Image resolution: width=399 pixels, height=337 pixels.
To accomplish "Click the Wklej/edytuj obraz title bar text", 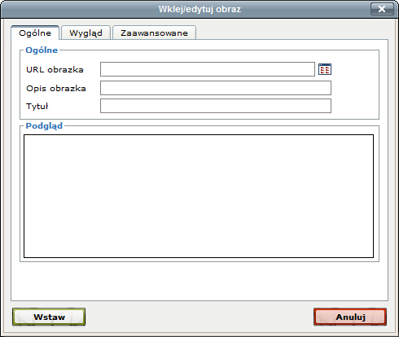I will click(199, 9).
